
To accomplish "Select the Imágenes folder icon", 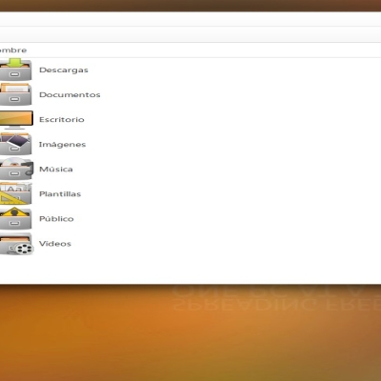I will [16, 144].
